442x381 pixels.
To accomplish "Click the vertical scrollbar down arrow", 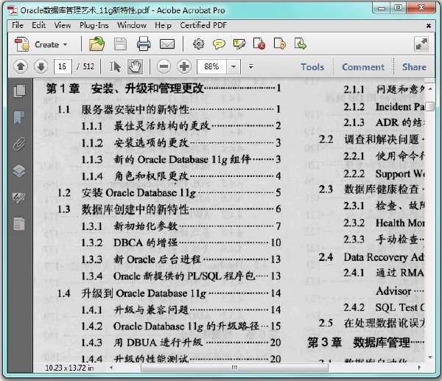I will click(430, 357).
